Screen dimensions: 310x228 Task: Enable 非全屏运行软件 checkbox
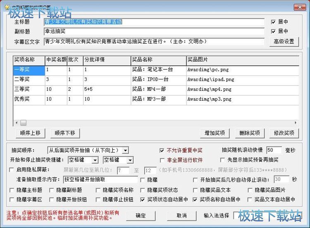(x=162, y=160)
